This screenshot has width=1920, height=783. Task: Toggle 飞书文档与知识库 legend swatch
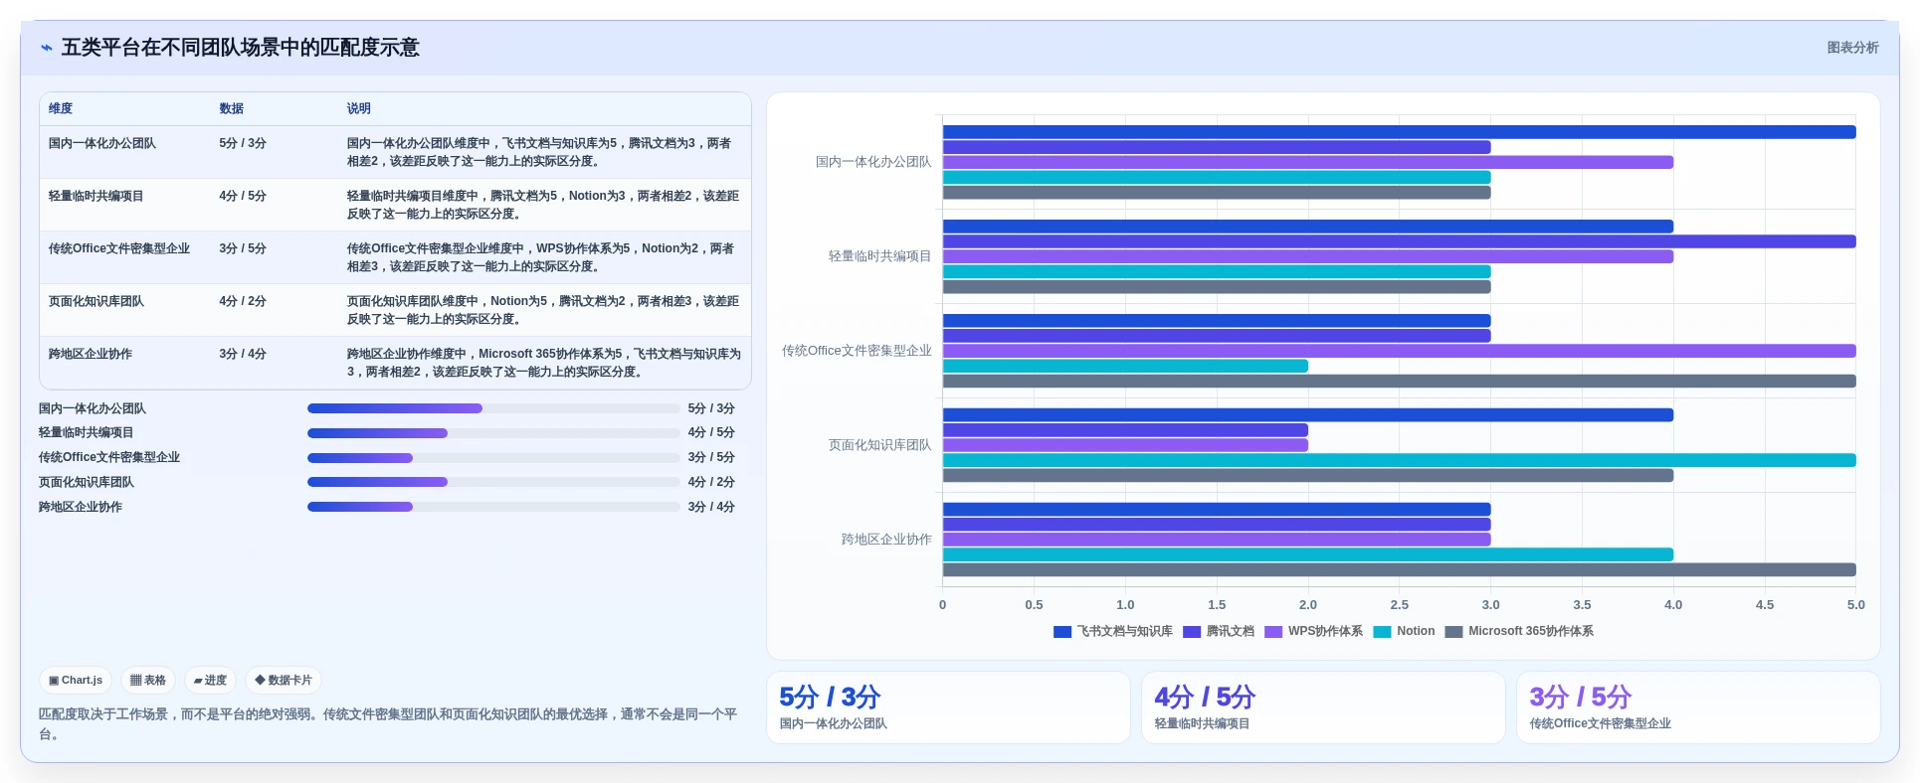click(1062, 632)
